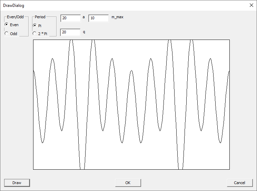257x191 pixels.
Task: Choose the 2 * Pi period option
Action: [34, 34]
